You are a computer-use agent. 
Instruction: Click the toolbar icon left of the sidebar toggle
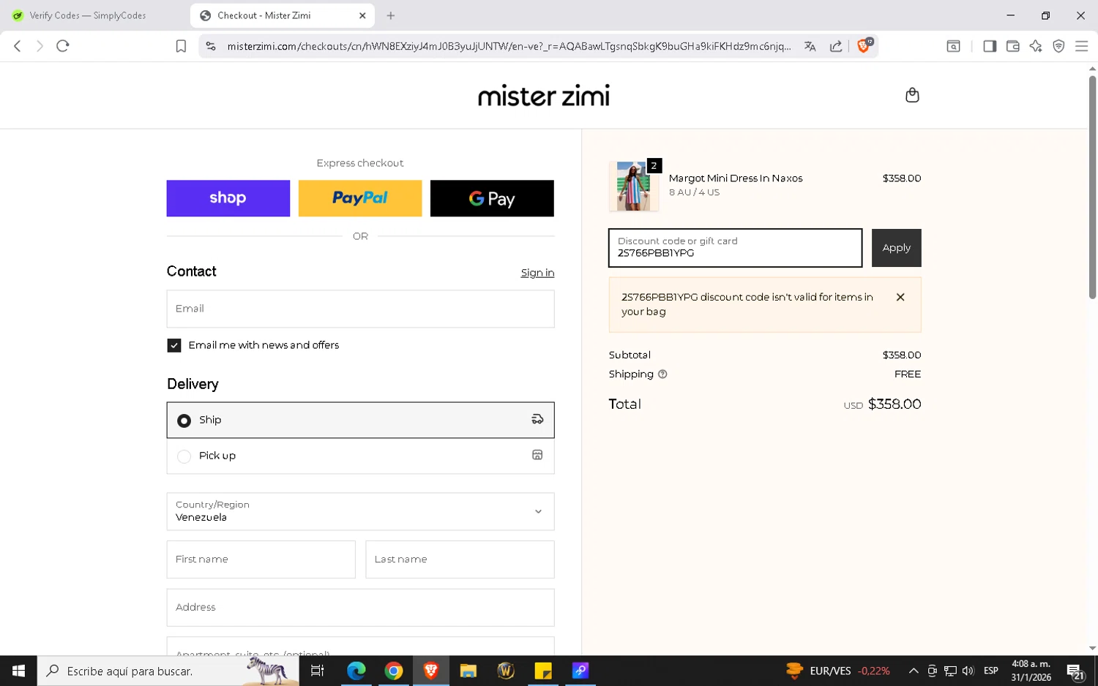953,46
